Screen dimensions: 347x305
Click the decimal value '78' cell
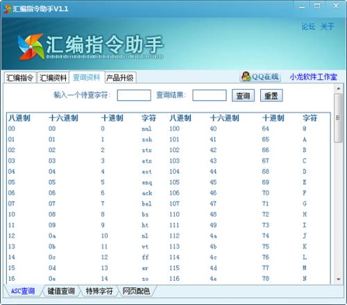[x=266, y=279]
